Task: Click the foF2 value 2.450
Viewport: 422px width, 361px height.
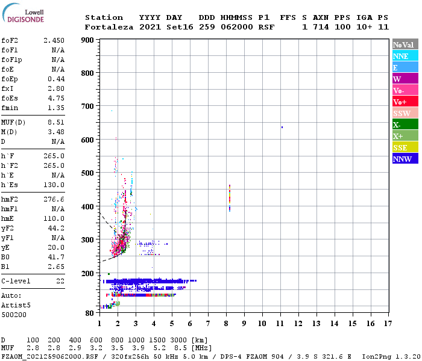Action: point(54,40)
